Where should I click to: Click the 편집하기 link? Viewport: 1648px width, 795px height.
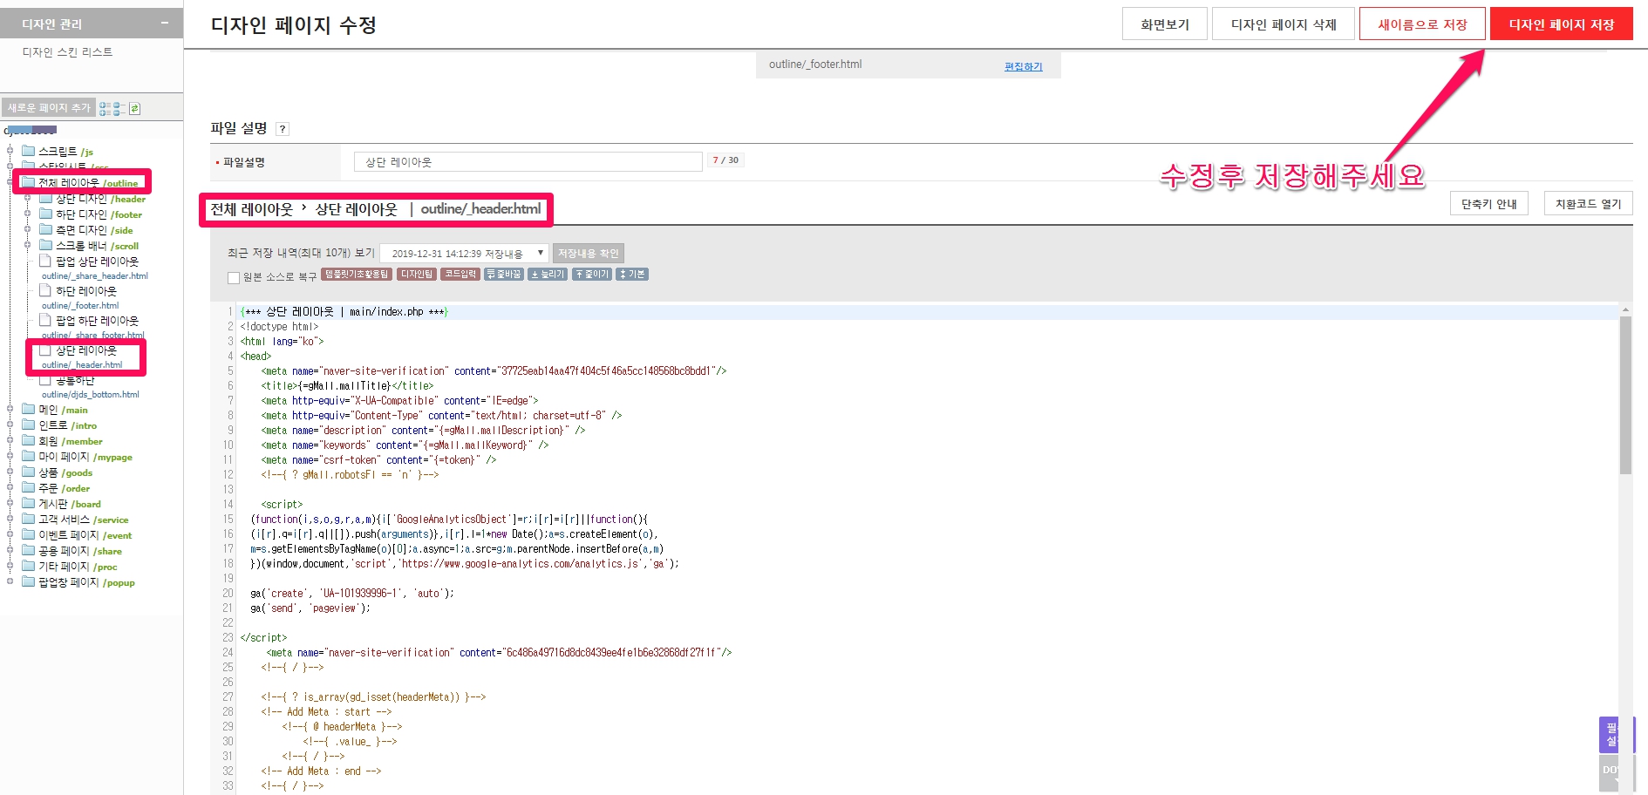click(1023, 67)
